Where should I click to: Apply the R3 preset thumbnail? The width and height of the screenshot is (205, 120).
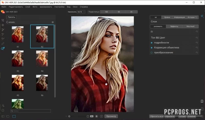tap(18, 59)
